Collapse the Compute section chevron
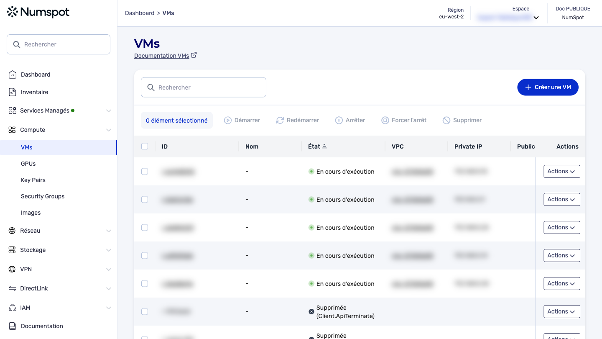 [x=109, y=130]
